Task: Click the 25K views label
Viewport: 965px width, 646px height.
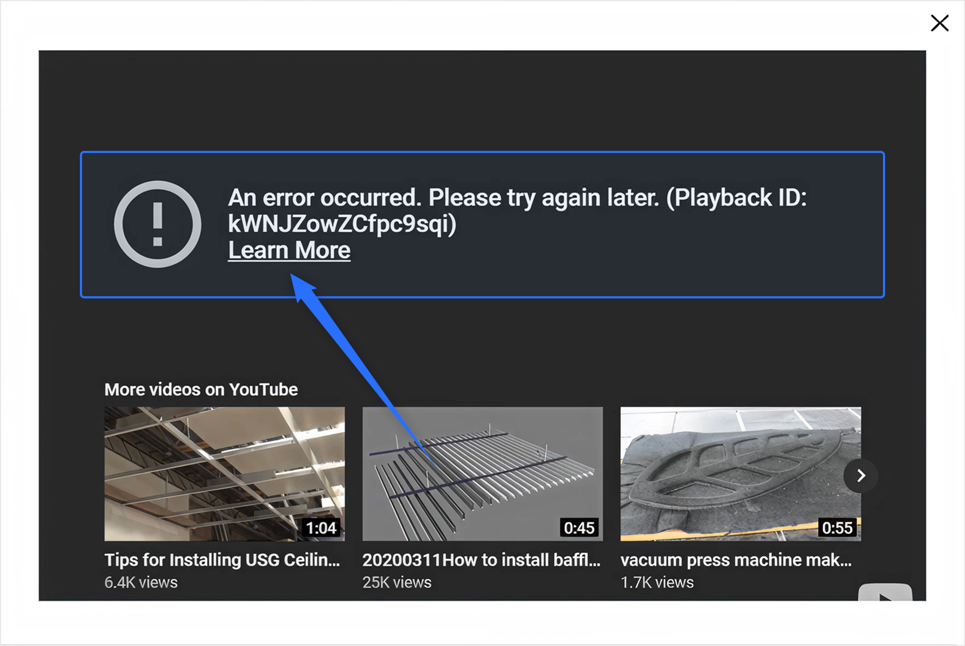Action: 397,582
